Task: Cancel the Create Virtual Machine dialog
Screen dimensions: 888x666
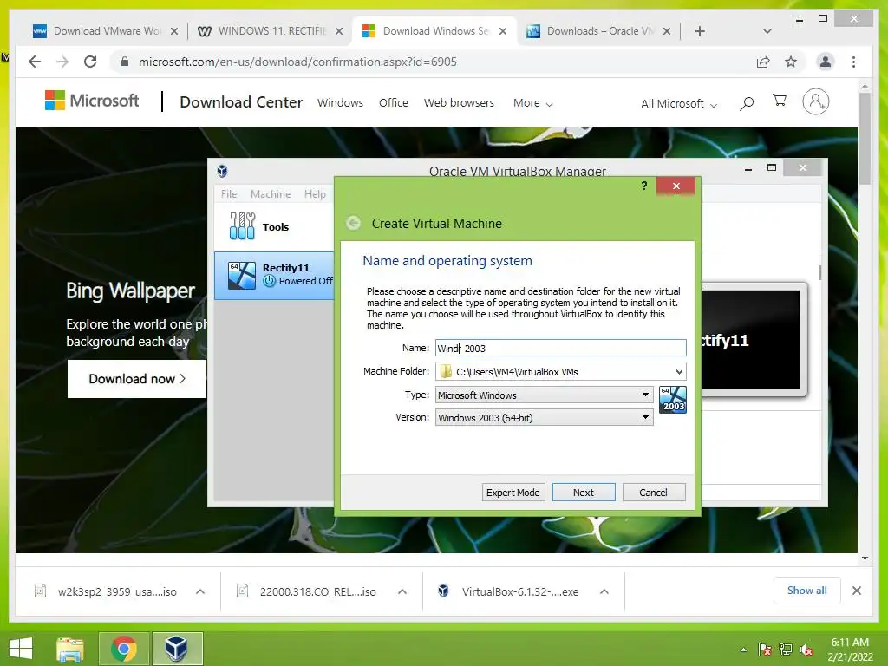Action: 654,493
